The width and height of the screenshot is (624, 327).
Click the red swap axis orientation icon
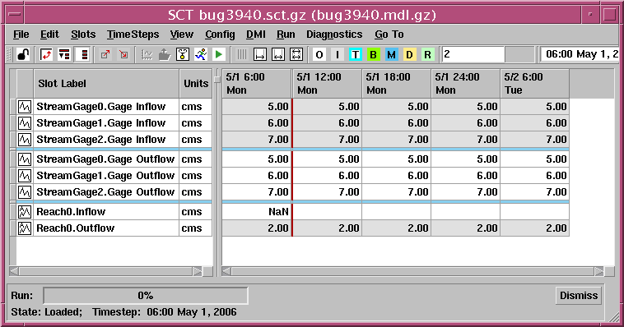pyautogui.click(x=46, y=54)
